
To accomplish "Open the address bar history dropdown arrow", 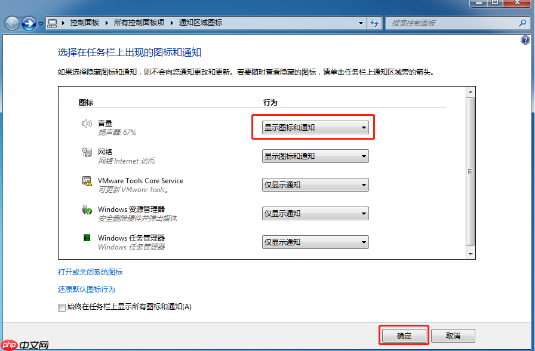I will click(x=361, y=22).
